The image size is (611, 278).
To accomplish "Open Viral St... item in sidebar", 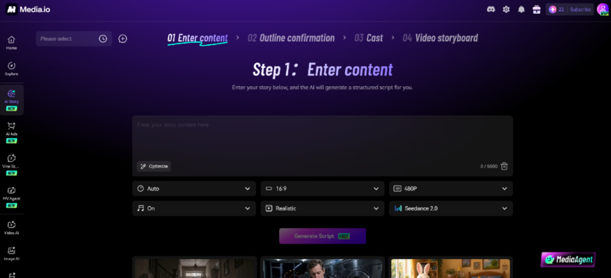I will [12, 164].
